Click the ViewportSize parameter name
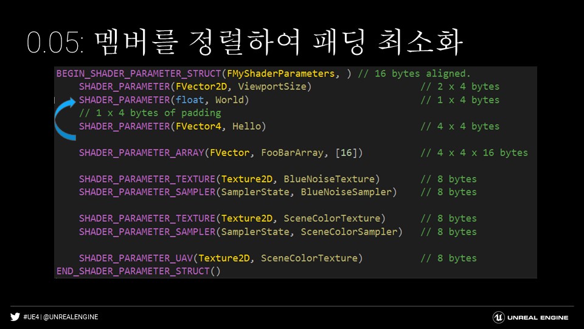 (273, 87)
